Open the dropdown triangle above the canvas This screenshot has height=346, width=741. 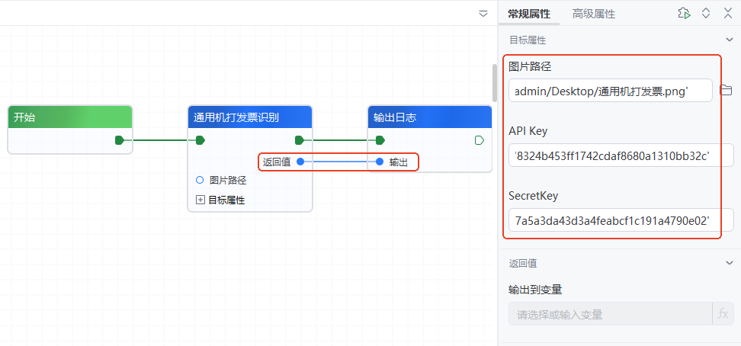pyautogui.click(x=483, y=14)
